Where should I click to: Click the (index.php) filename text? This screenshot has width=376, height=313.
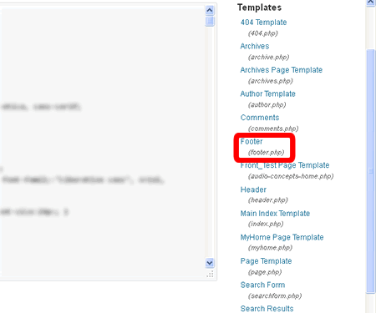point(266,224)
